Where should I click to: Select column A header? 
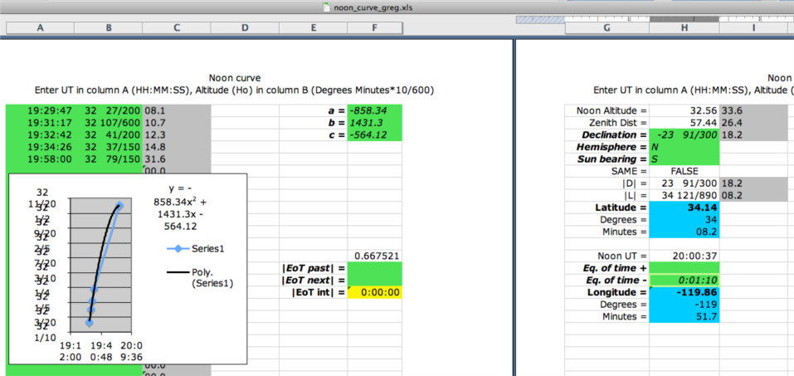40,28
